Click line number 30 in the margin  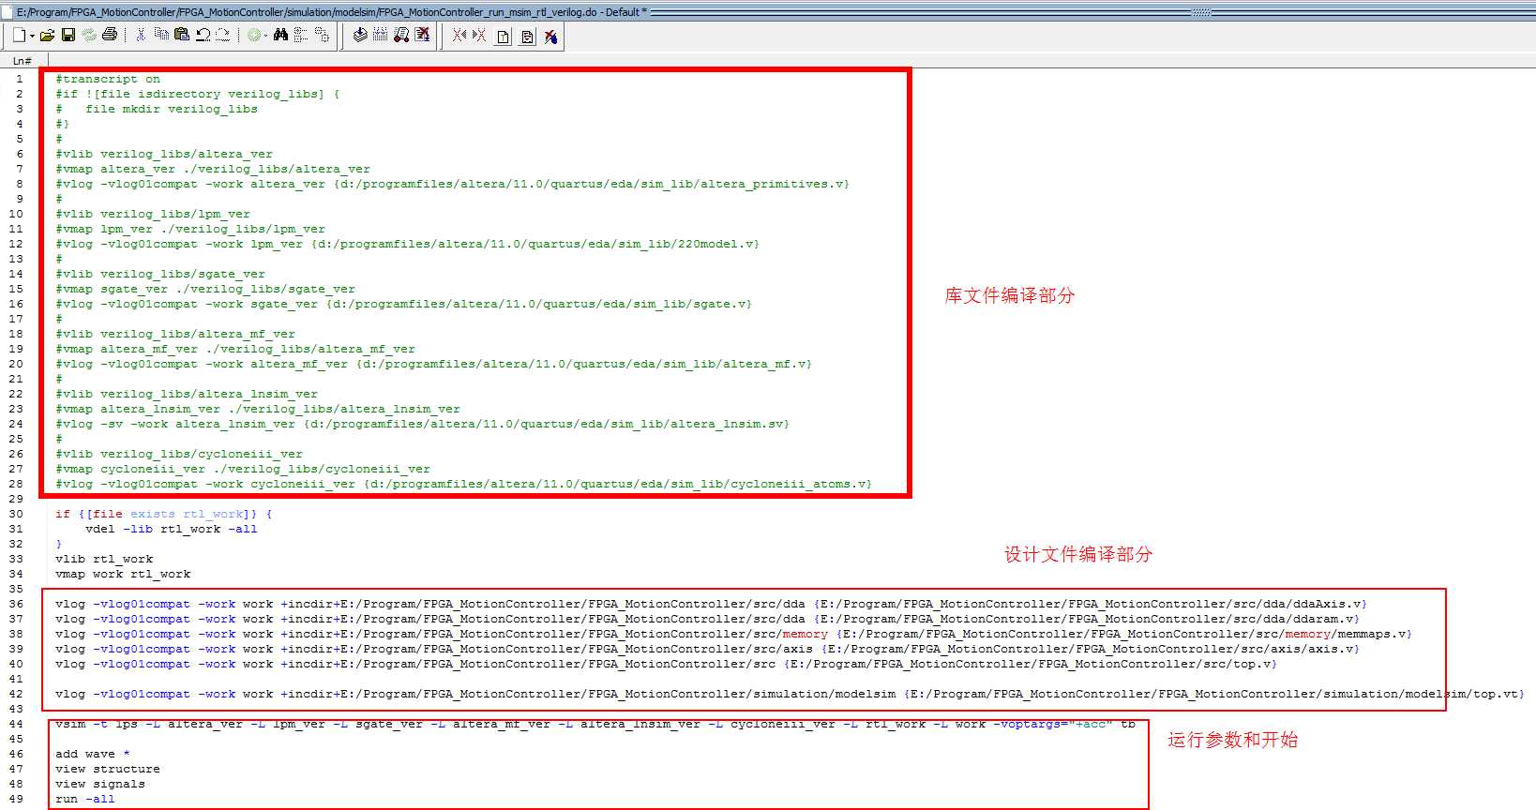tap(16, 514)
